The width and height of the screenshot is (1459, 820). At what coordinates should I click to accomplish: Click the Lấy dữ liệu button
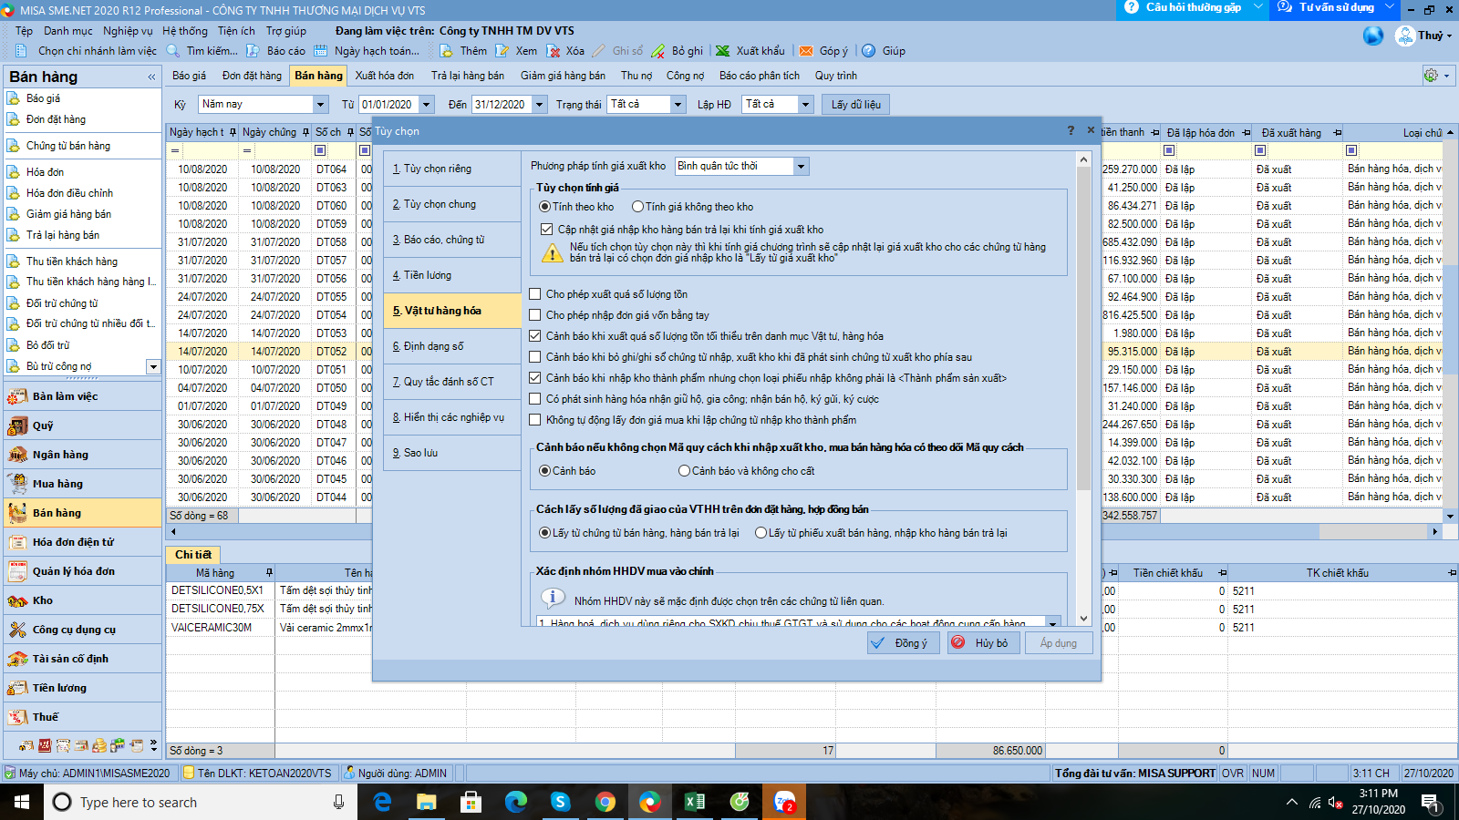(x=856, y=105)
